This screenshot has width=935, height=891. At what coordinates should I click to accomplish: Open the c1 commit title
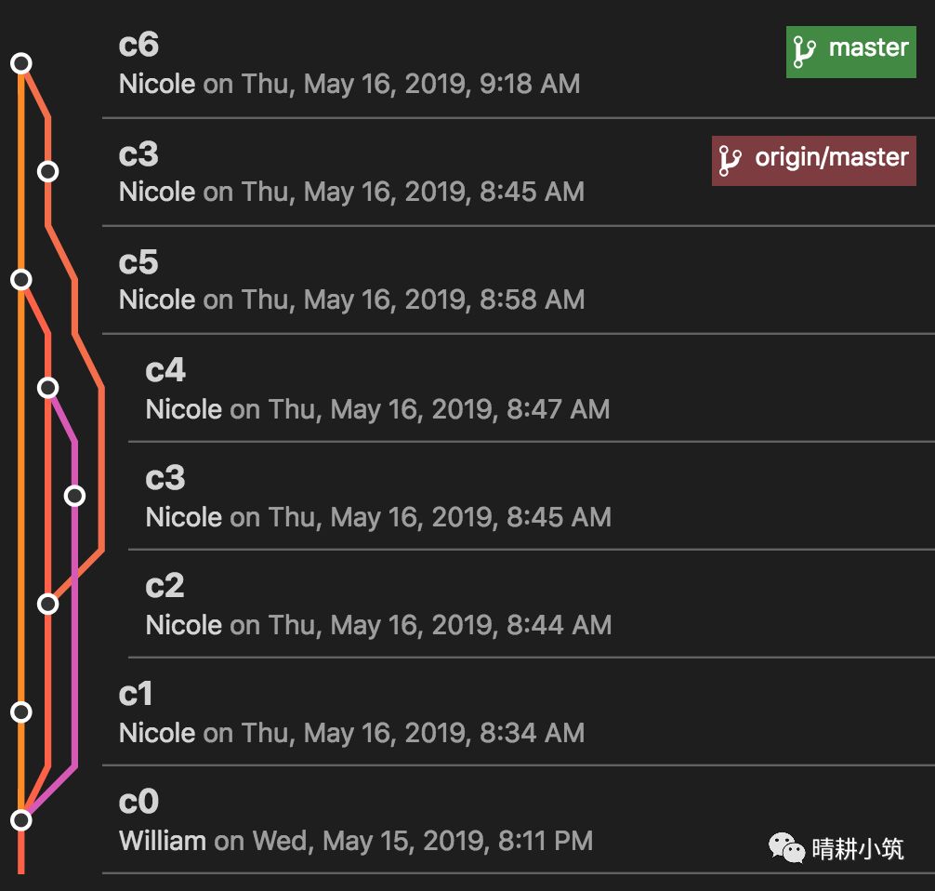(x=138, y=694)
